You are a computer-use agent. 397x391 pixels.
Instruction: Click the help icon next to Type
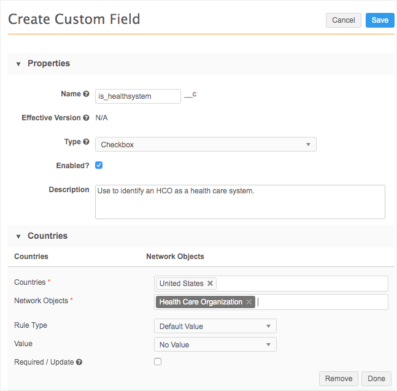[86, 142]
